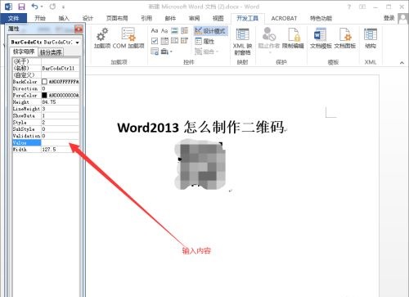This screenshot has width=409, height=297.
Task: Open the BarCodeCtrl object selector dropdown
Action: click(78, 43)
